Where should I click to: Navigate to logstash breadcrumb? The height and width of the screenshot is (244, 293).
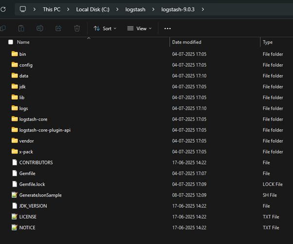(x=135, y=9)
